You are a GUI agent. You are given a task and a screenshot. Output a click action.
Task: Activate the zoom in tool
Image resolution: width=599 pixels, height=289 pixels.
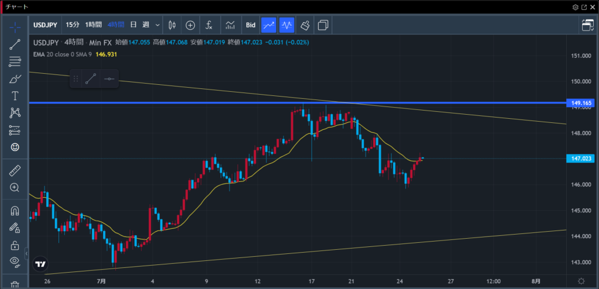(x=15, y=187)
